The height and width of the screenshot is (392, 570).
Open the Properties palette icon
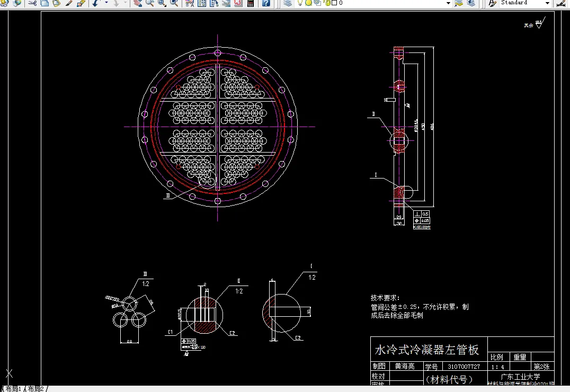(190, 3)
